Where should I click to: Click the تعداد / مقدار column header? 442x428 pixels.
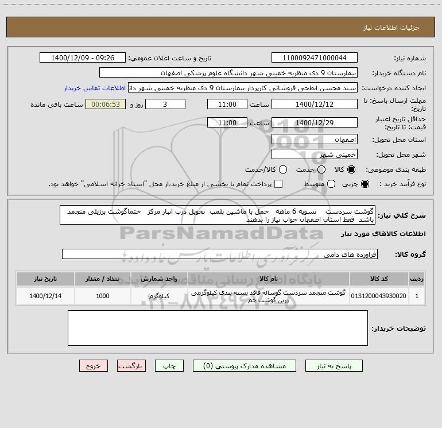click(x=103, y=279)
